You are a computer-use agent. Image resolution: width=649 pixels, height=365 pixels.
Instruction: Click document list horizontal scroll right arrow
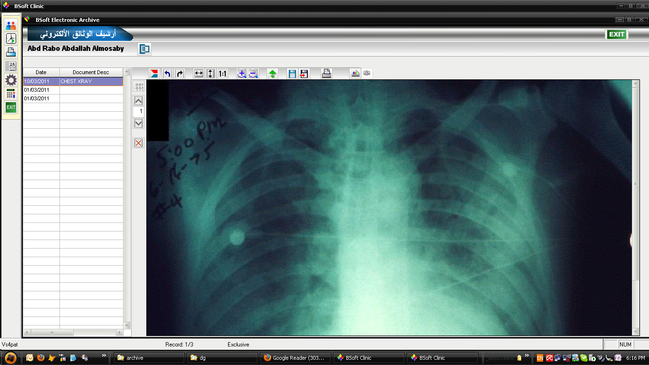coord(120,332)
